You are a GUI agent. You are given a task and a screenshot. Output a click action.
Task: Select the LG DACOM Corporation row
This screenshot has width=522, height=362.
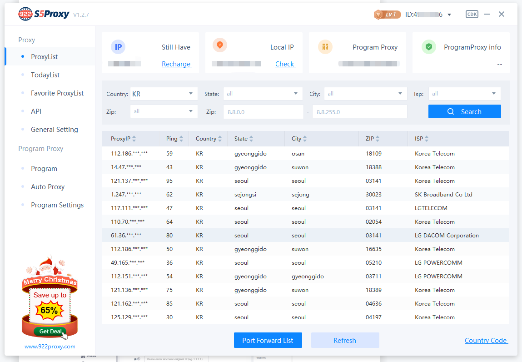click(305, 235)
